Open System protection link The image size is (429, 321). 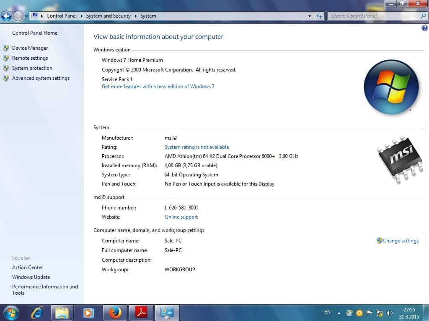pyautogui.click(x=32, y=68)
